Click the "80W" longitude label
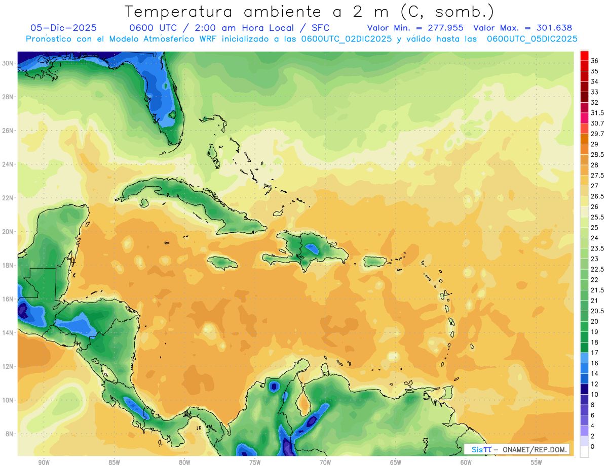608x469 pixels. tap(184, 462)
